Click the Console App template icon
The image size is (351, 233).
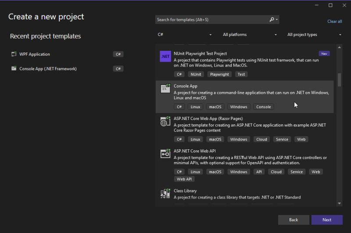click(165, 88)
